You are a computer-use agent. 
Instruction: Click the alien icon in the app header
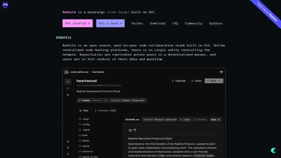click(x=221, y=72)
